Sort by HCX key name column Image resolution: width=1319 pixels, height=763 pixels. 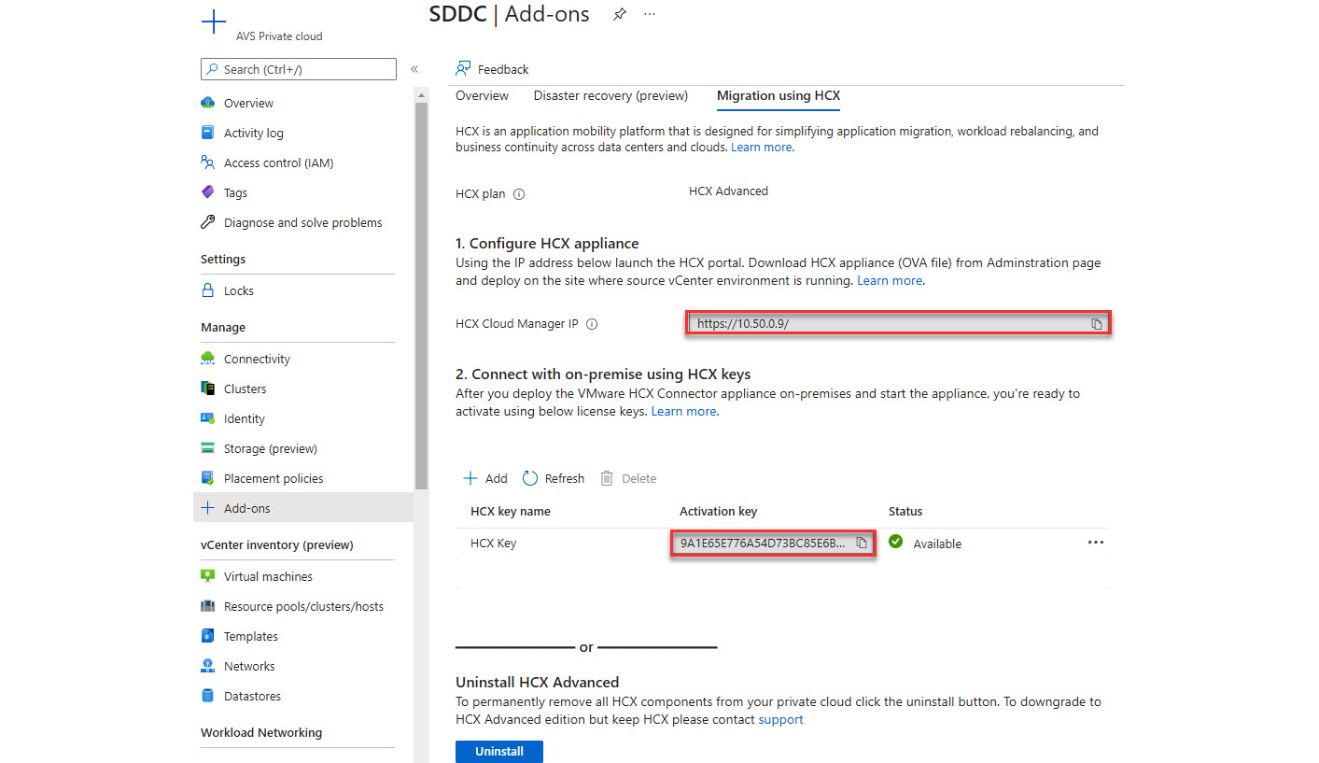click(x=511, y=511)
